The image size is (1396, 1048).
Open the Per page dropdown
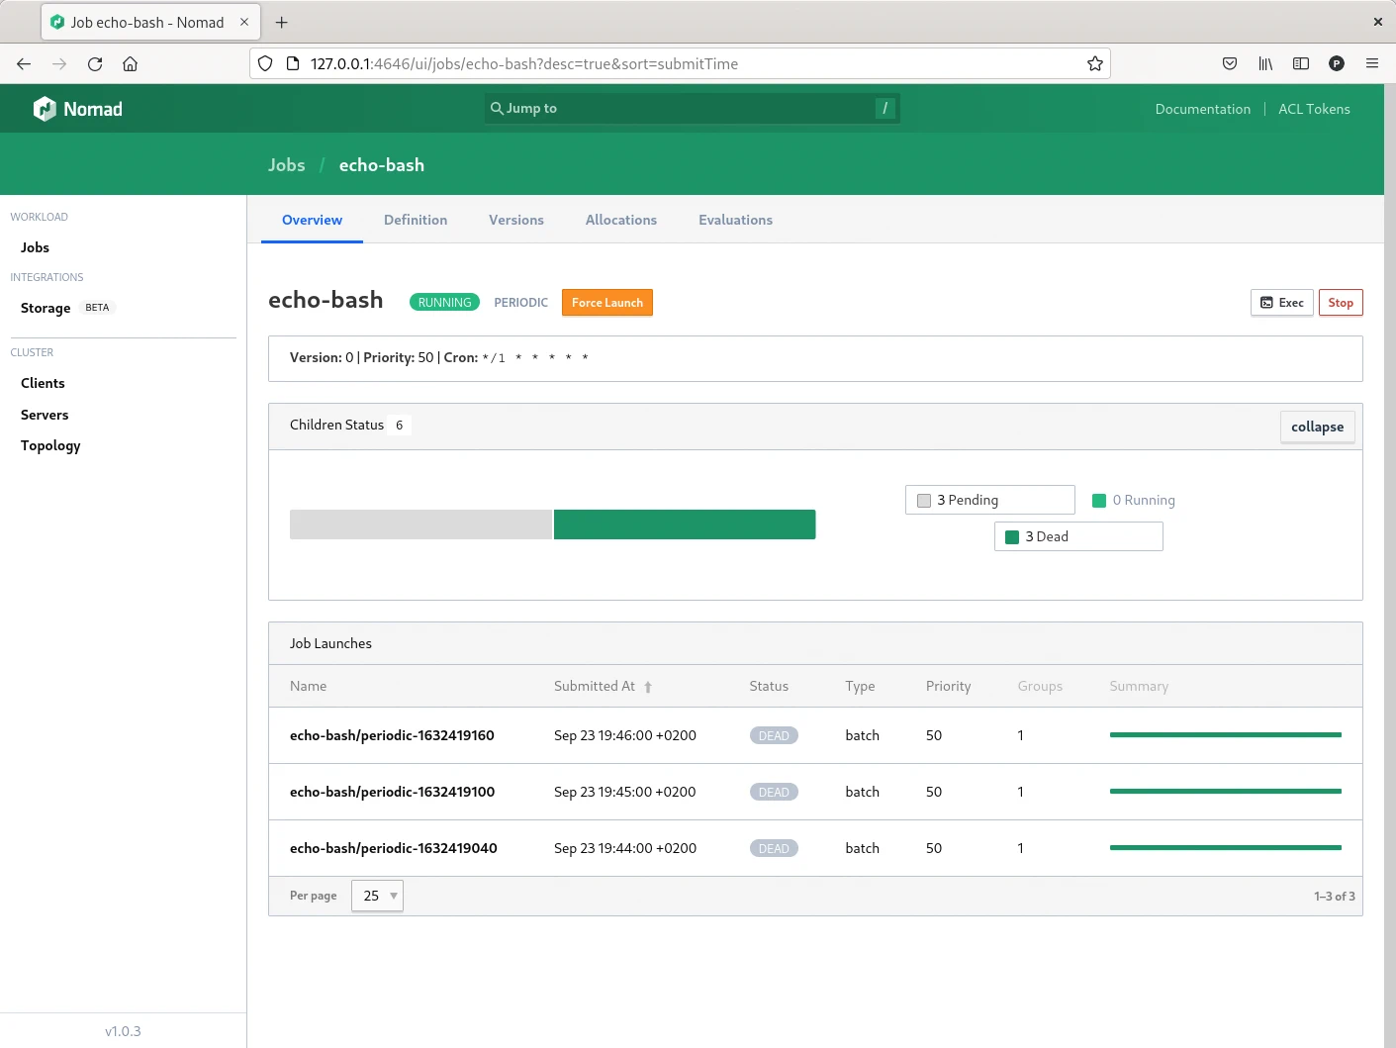(377, 896)
